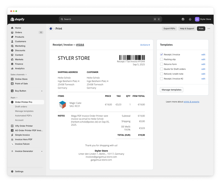This screenshot has width=221, height=183.
Task: Click the Online Store icon
Action: (x=12, y=79)
